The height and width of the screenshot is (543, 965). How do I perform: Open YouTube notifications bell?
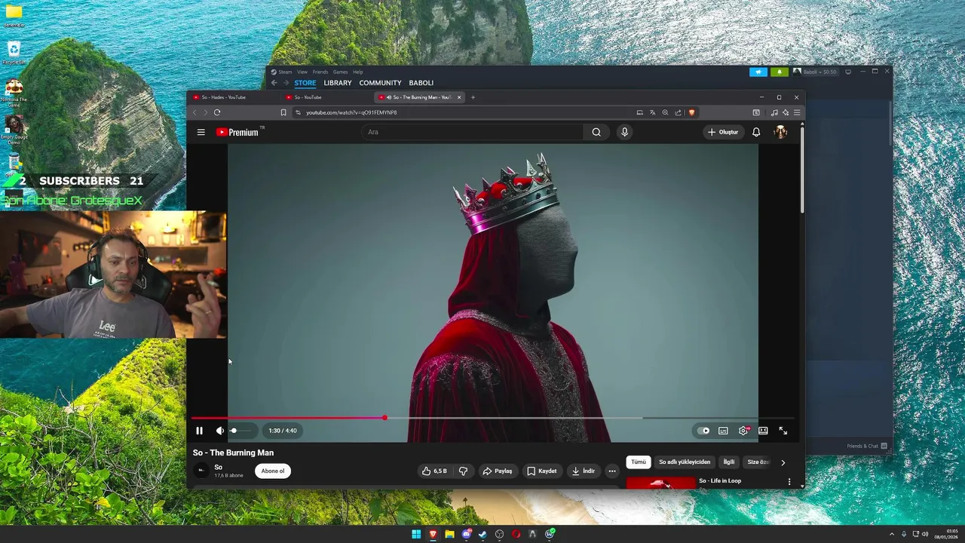756,132
